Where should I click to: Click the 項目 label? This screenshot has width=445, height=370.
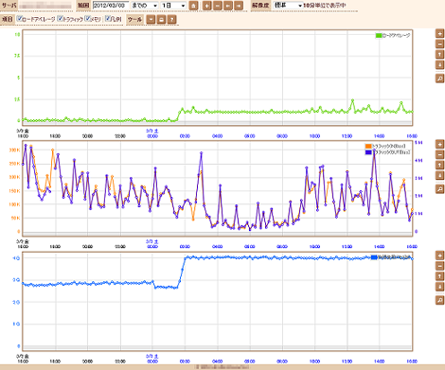8,19
